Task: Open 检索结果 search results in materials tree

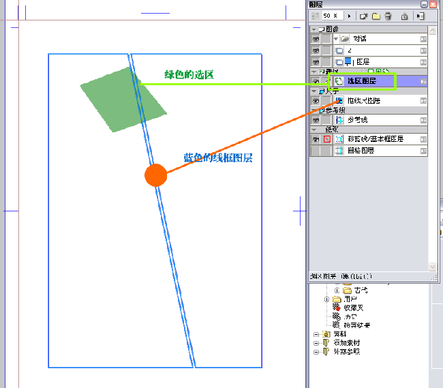Action: tap(356, 325)
